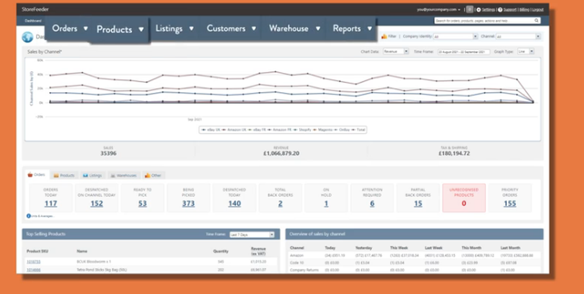The image size is (584, 294).
Task: Switch to the Listings stats tab
Action: [x=92, y=175]
